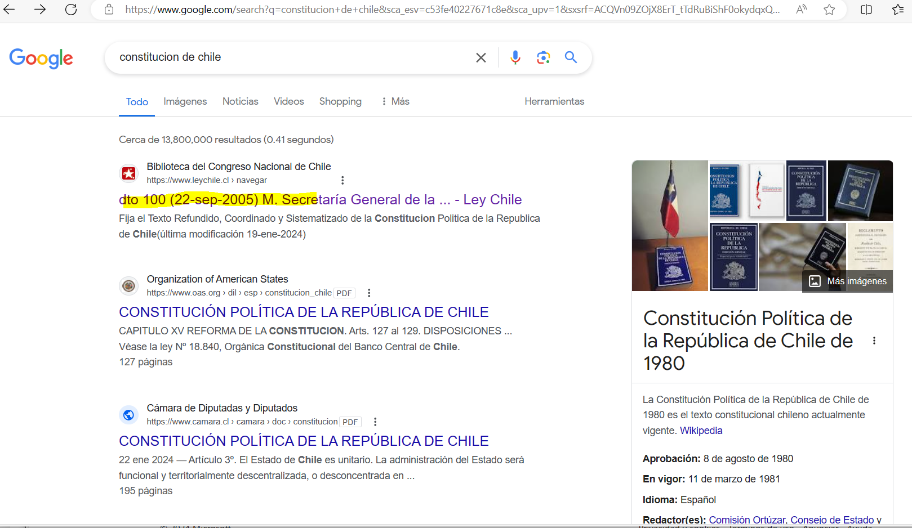Open the Favorites list icon

point(898,9)
